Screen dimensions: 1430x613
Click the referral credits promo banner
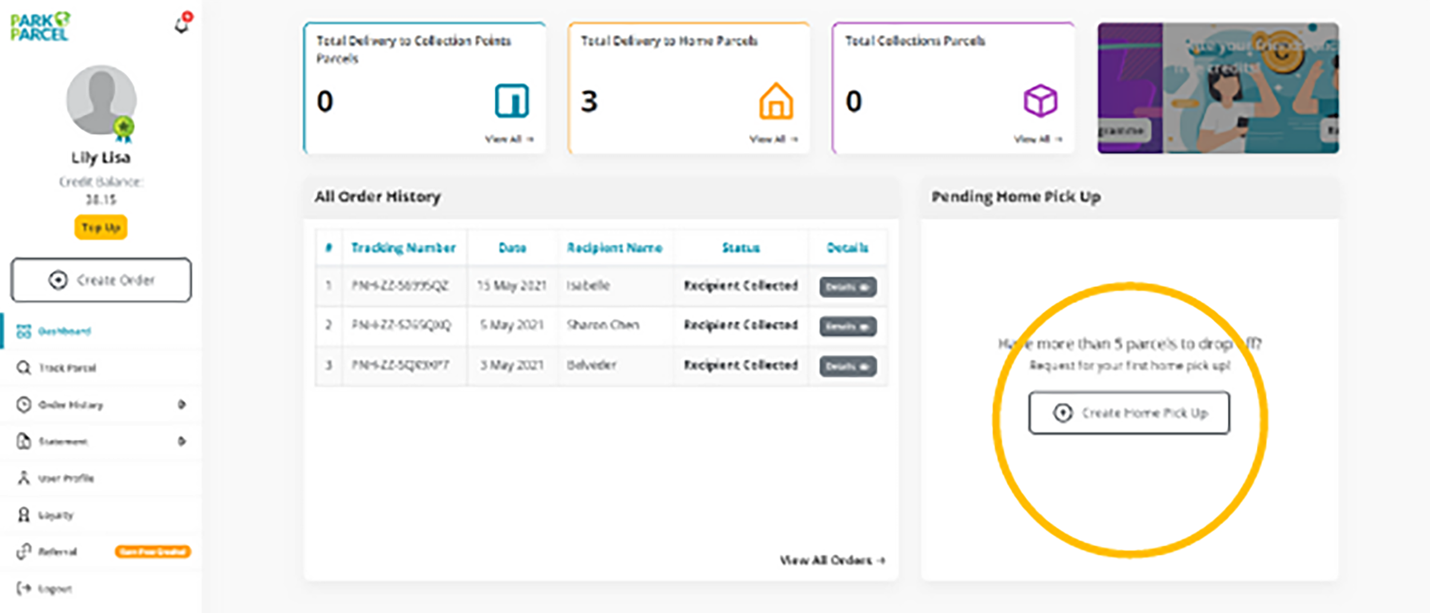[x=1218, y=88]
